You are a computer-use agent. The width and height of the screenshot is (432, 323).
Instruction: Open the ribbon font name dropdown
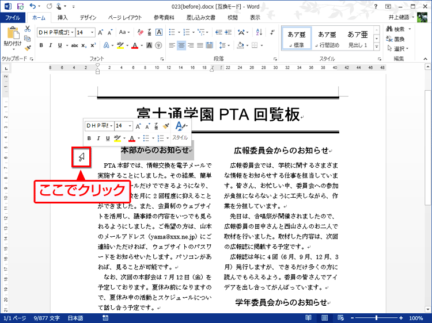tap(73, 32)
